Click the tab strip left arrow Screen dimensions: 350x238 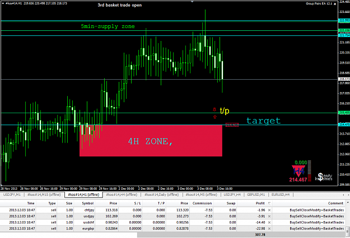[x=343, y=195]
